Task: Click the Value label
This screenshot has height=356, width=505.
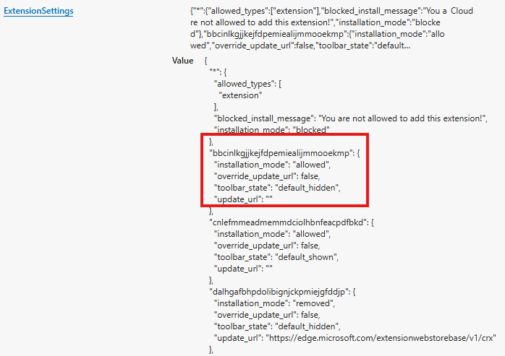Action: pos(182,61)
